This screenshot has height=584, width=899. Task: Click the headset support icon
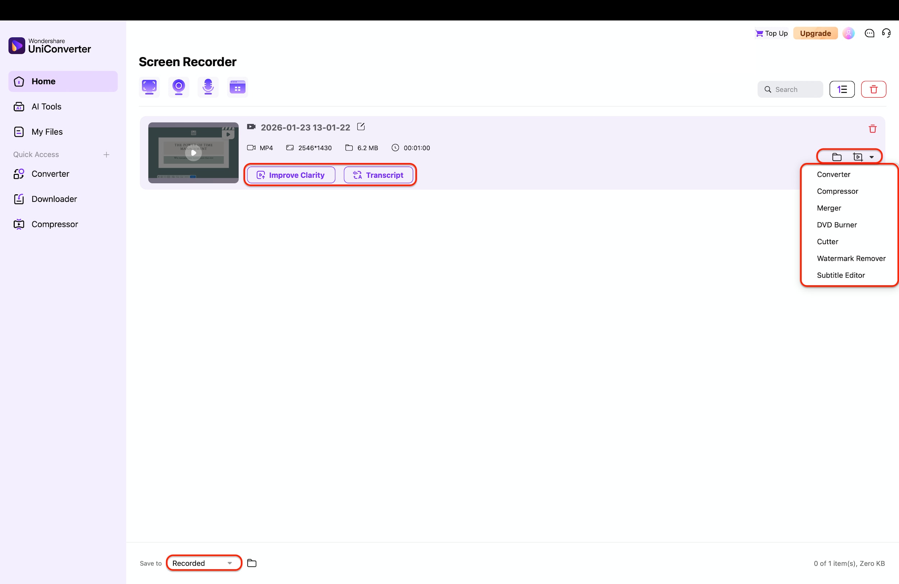pos(886,33)
